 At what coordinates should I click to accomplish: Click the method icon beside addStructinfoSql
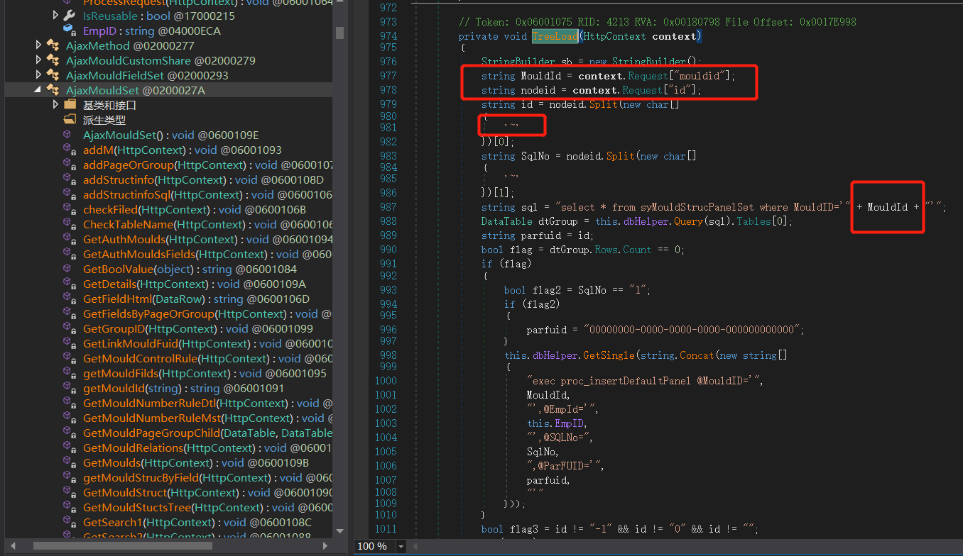70,194
